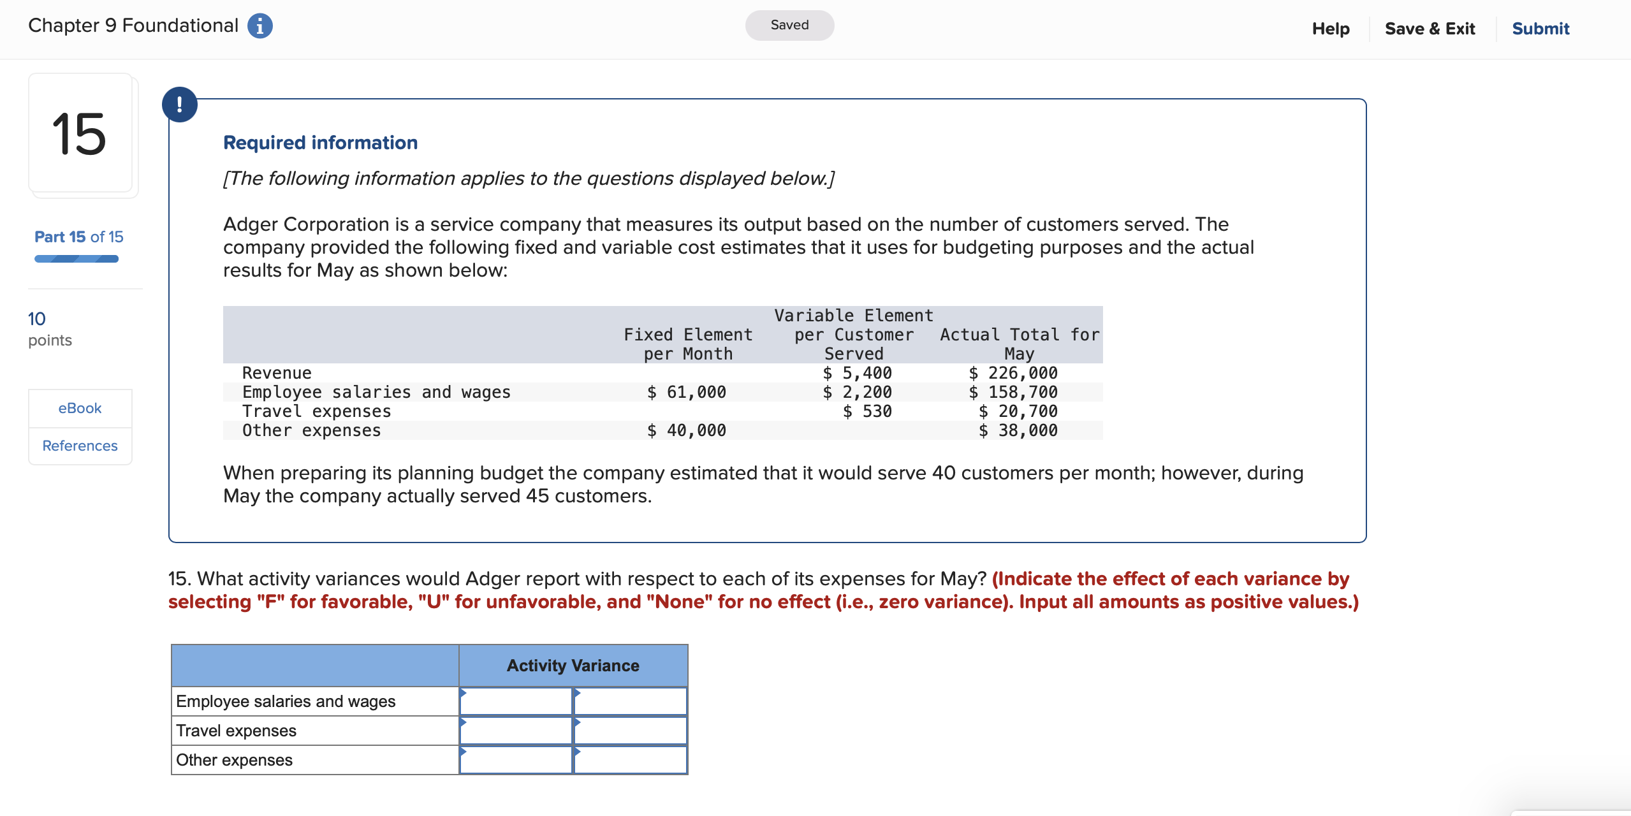Click the Saved status indicator
1631x816 pixels.
coord(789,25)
